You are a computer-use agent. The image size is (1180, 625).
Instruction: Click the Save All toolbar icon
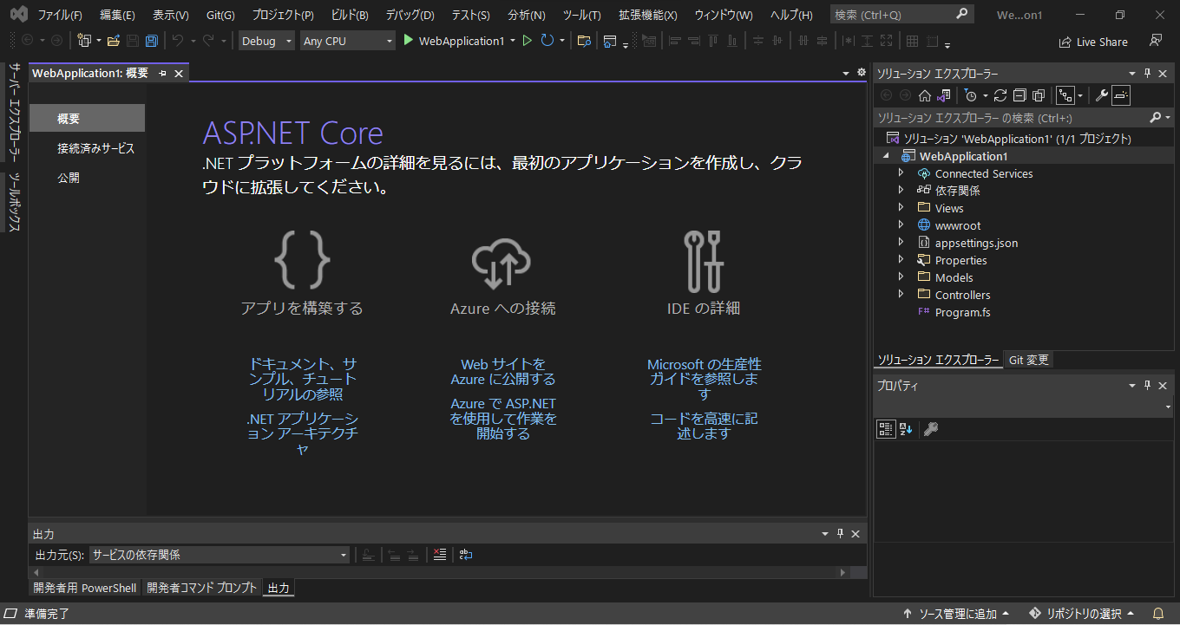(x=151, y=41)
